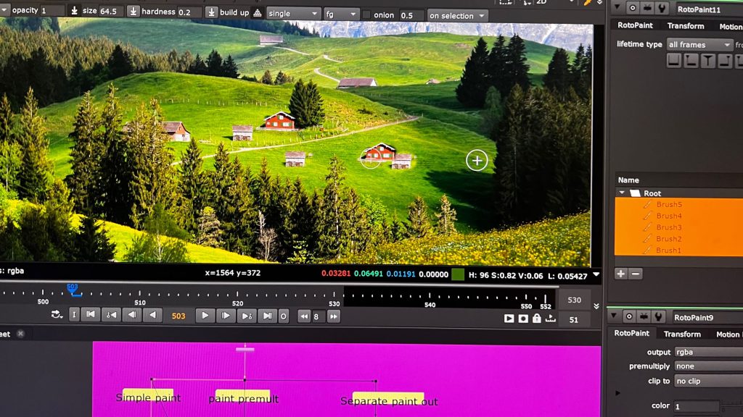Open the single lifetime dropdown in toolbar
Image resolution: width=743 pixels, height=417 pixels.
click(293, 14)
